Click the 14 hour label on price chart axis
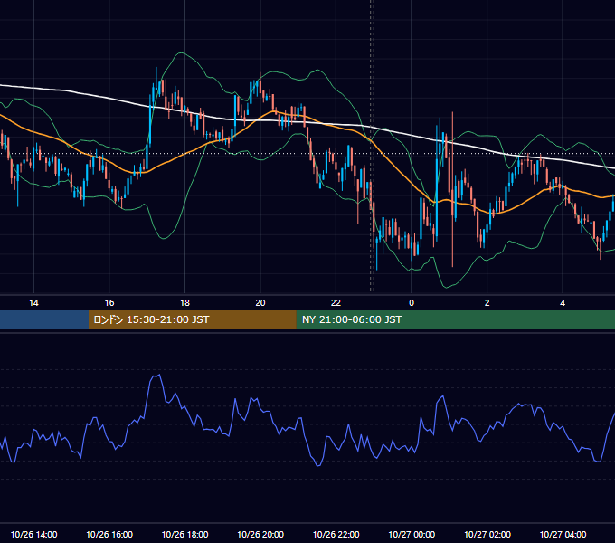Viewport: 615px width, 543px height. 33,303
